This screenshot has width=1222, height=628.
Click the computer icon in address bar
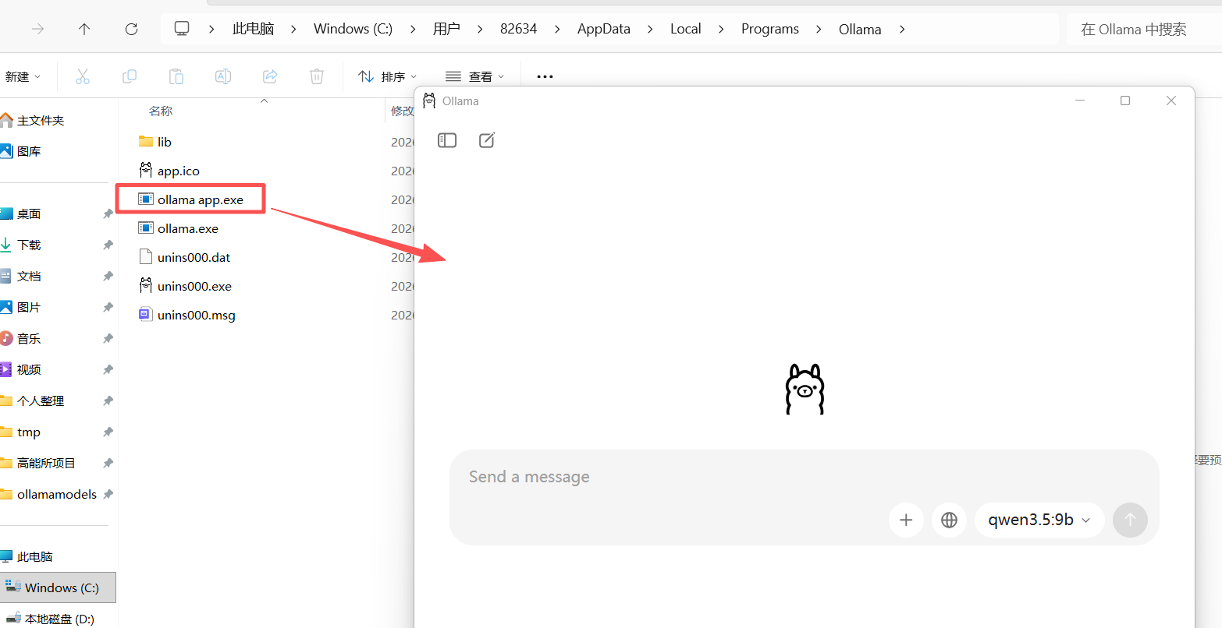tap(182, 29)
